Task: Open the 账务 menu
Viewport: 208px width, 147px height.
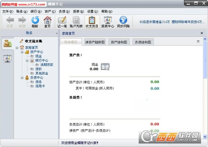Action: click(x=19, y=11)
